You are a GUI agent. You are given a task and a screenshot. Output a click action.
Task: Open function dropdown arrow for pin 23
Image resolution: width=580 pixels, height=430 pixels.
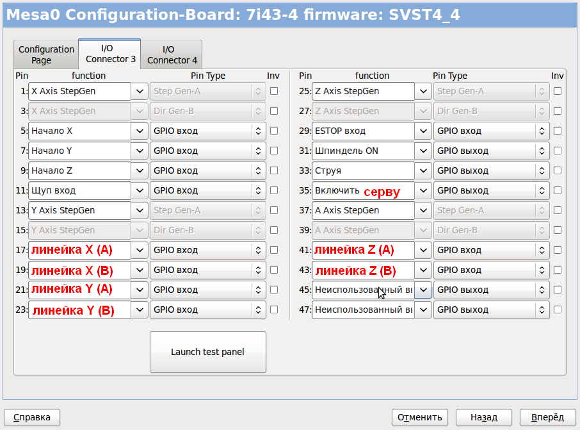[x=140, y=310]
